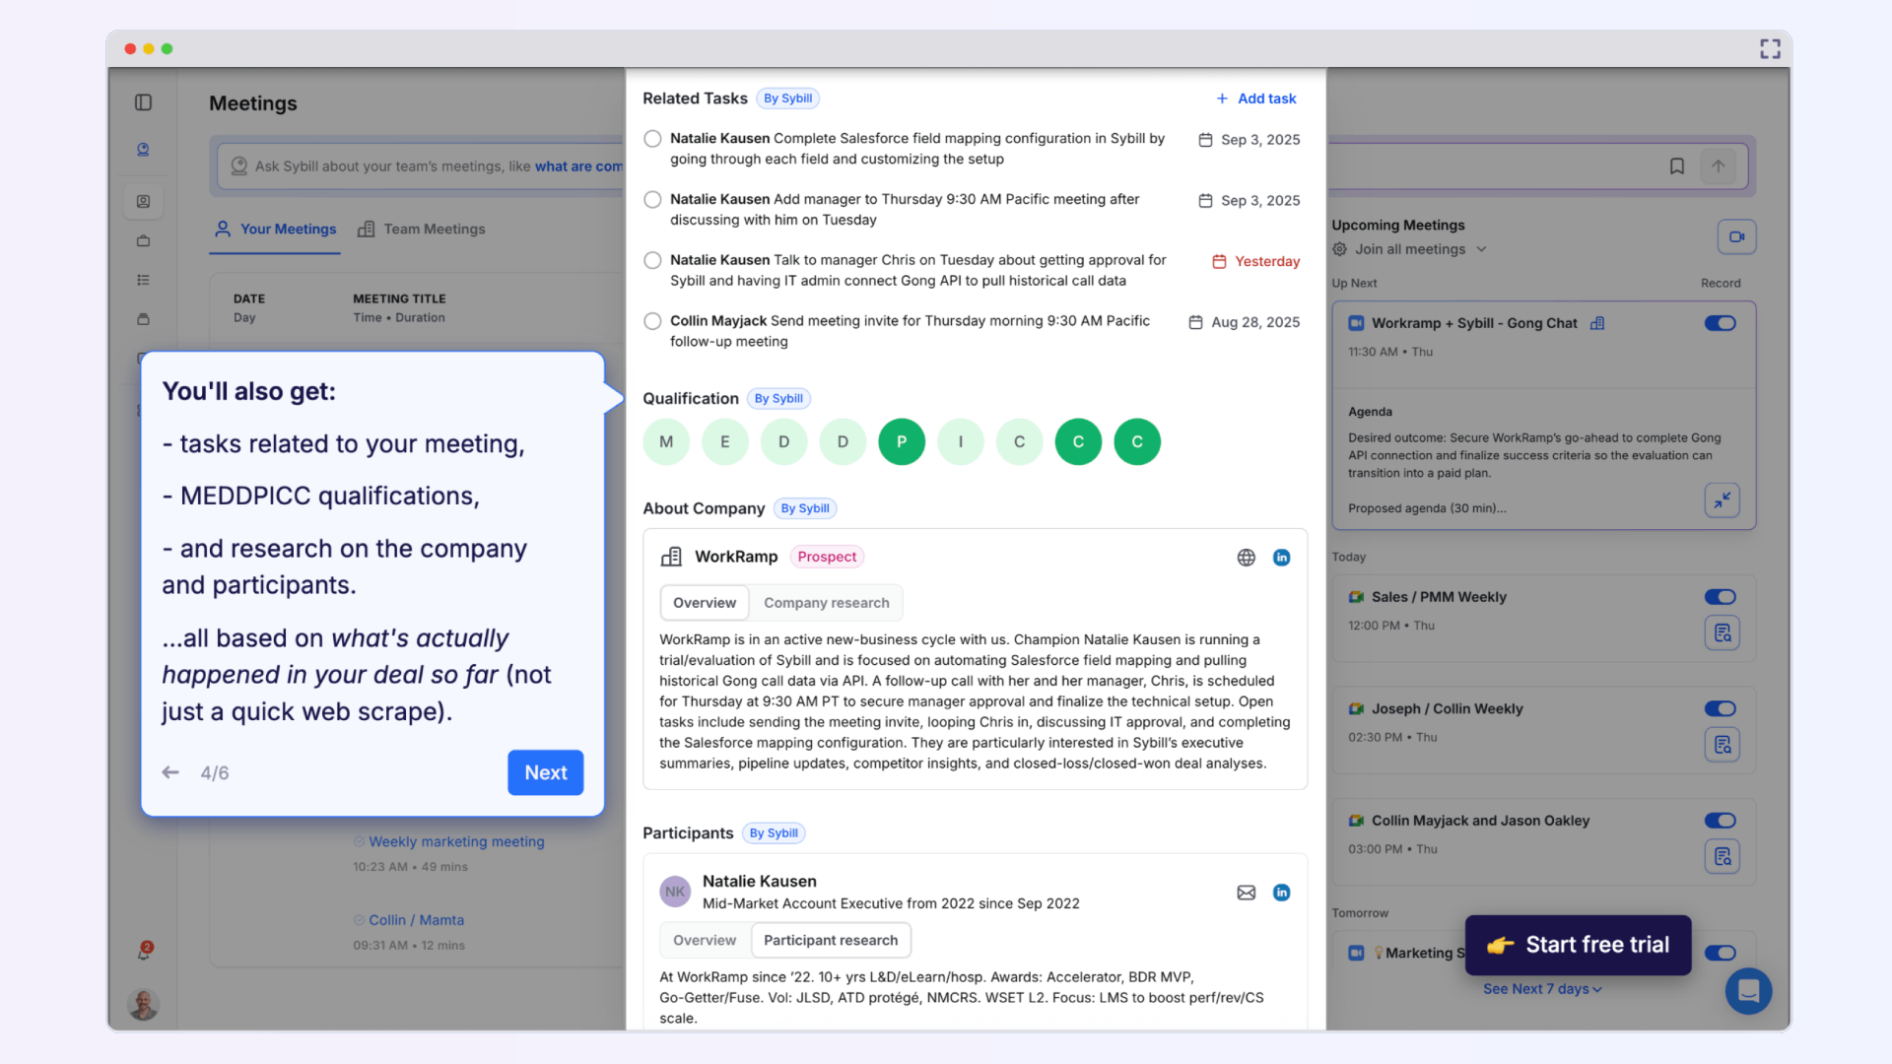Click the video camera button beside Upcoming Meetings

1736,236
